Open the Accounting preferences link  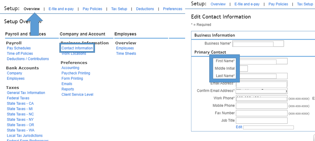[70, 68]
